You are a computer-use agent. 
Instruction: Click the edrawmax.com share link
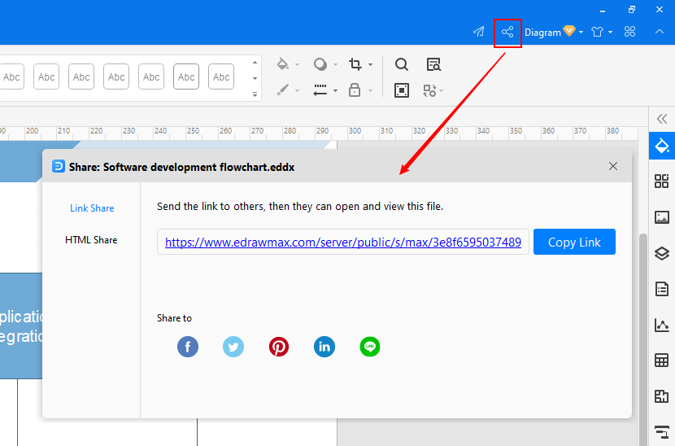pyautogui.click(x=343, y=243)
